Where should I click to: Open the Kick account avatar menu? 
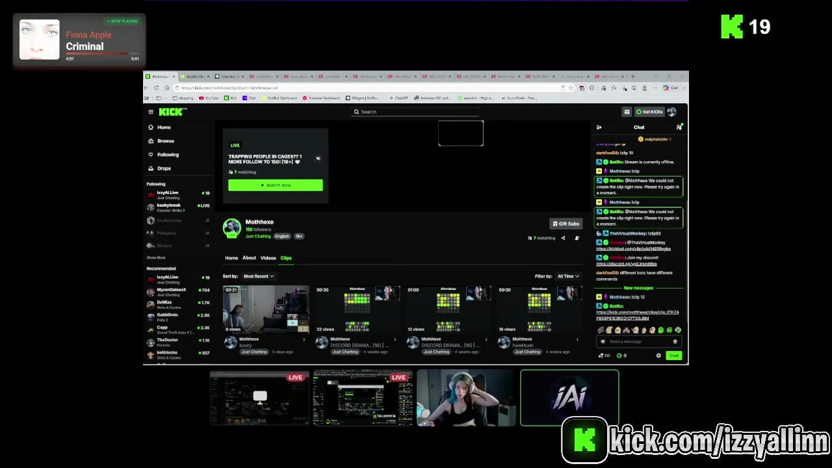[x=672, y=112]
